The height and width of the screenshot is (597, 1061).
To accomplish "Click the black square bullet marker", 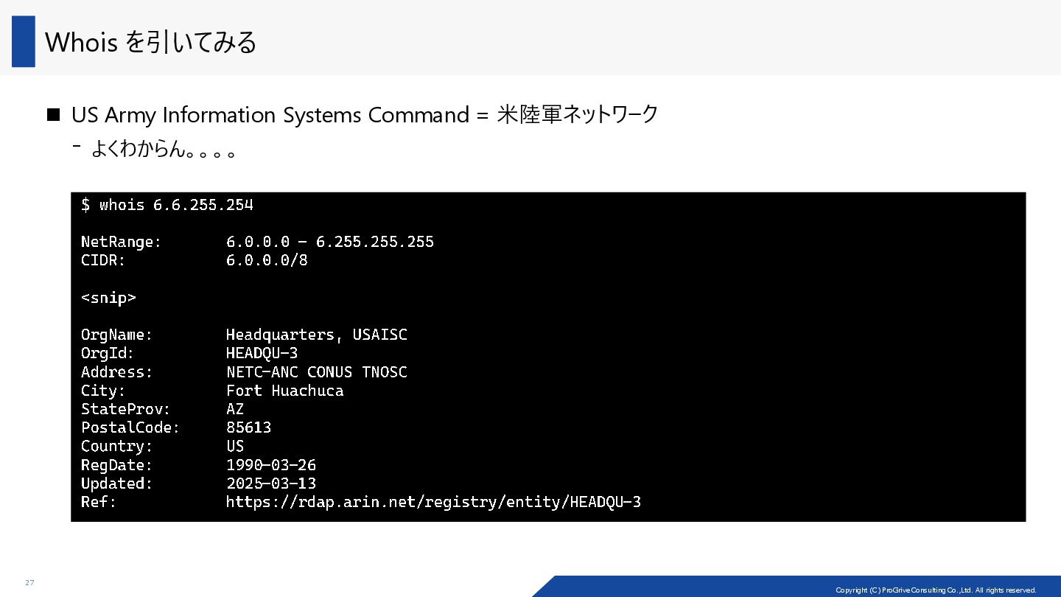I will pyautogui.click(x=54, y=115).
